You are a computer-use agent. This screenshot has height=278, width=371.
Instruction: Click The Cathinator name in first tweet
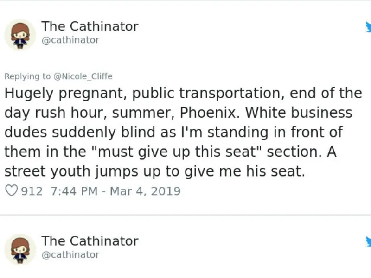(x=90, y=26)
